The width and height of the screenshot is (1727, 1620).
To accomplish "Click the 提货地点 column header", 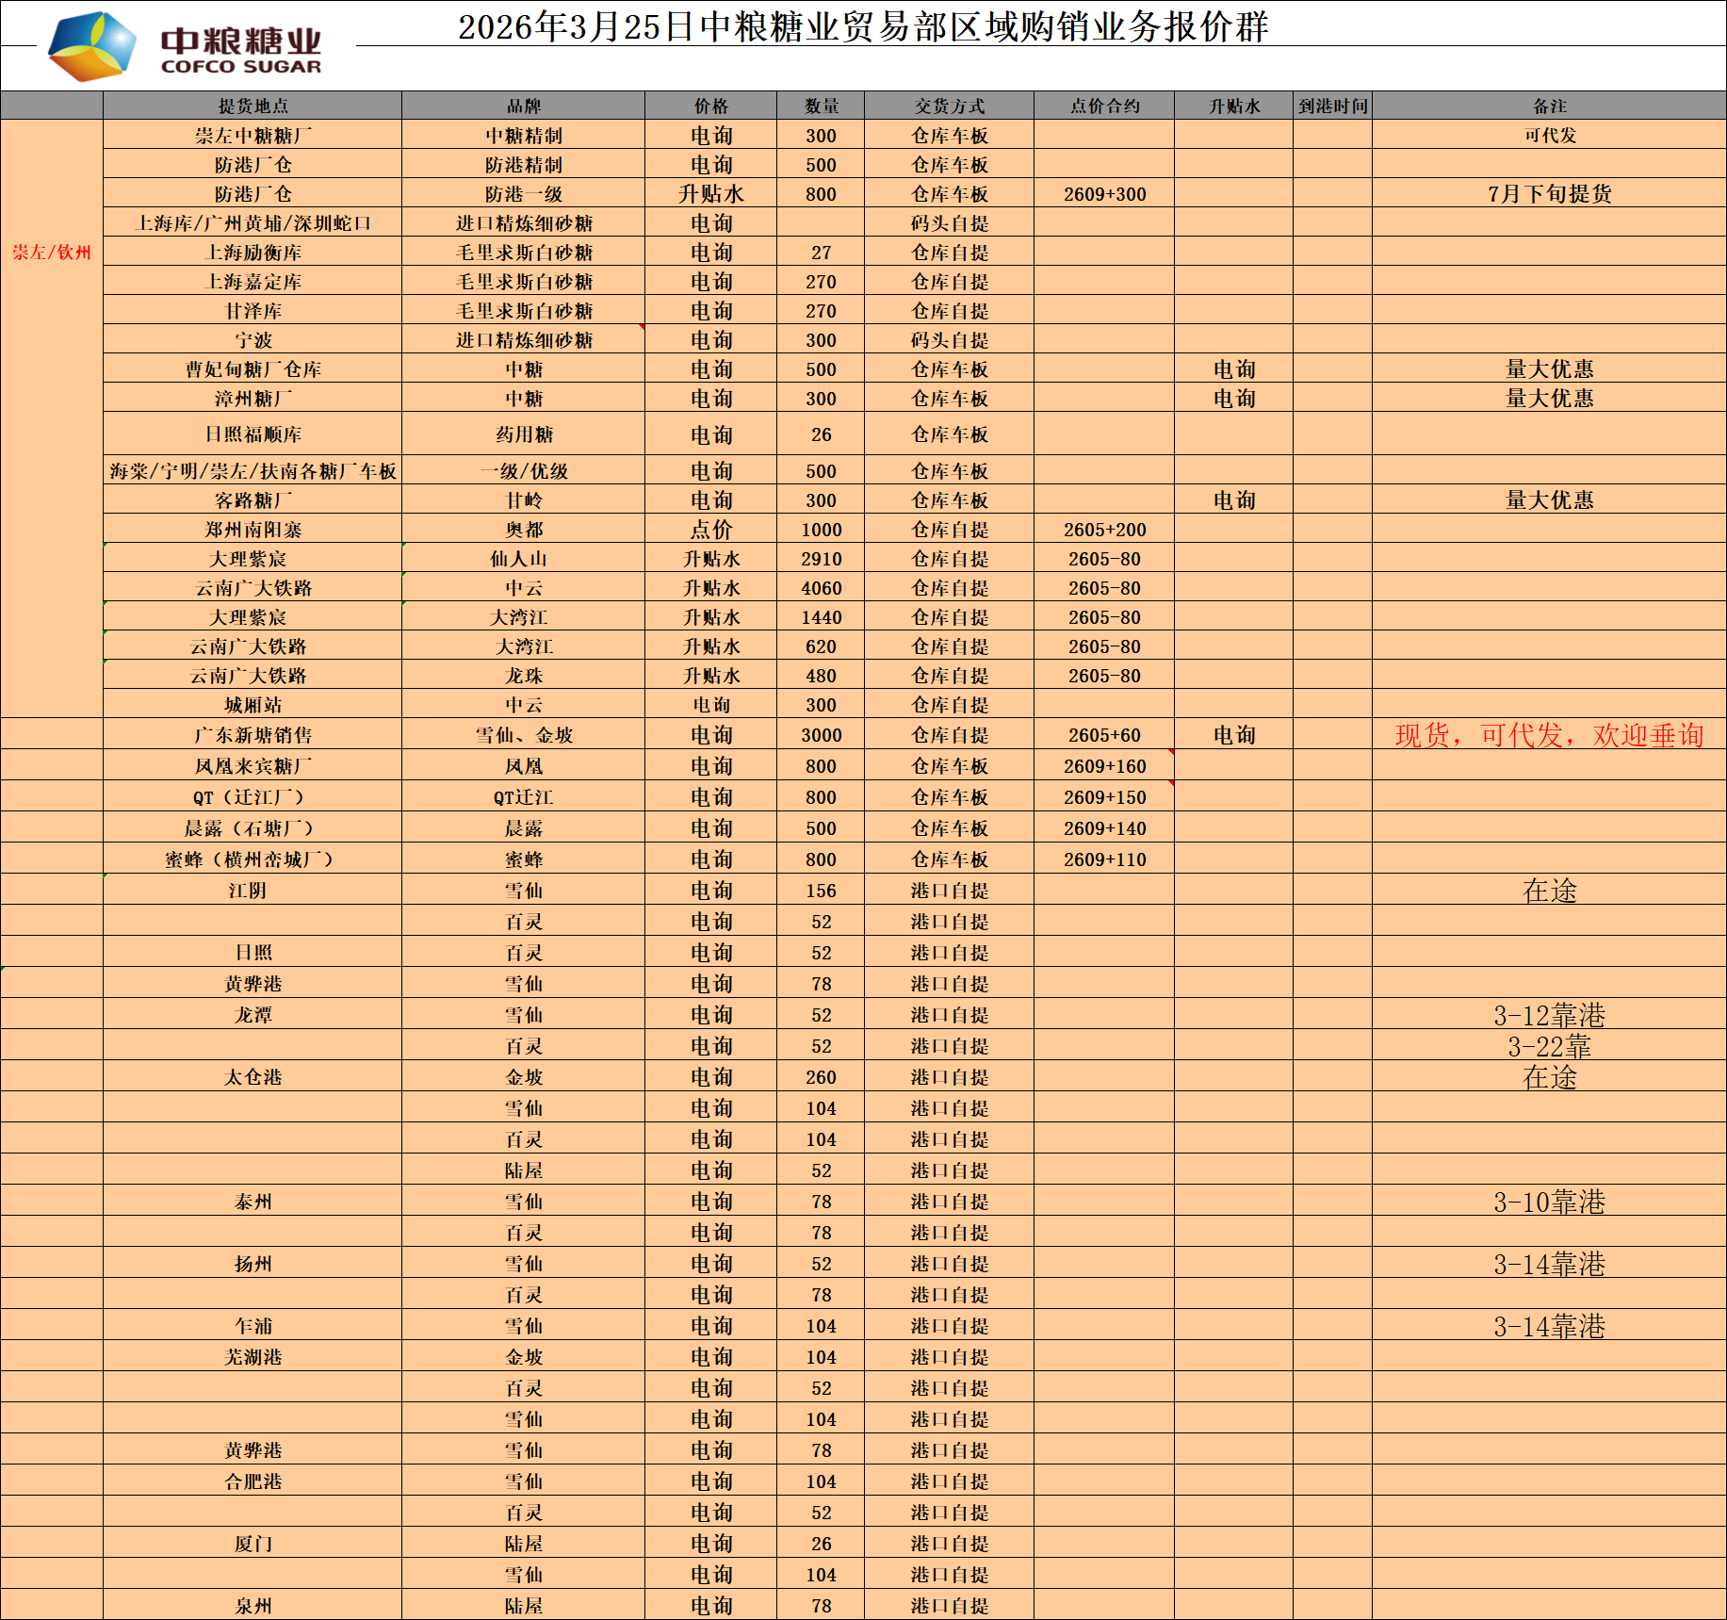I will pos(253,106).
